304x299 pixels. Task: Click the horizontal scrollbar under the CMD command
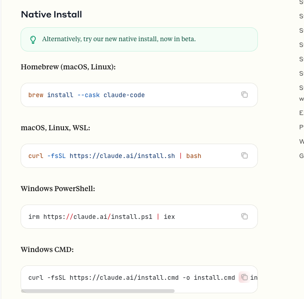(98, 291)
